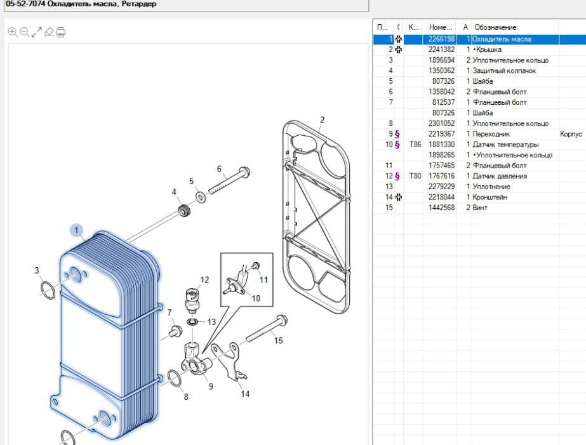Image resolution: width=586 pixels, height=445 pixels.
Task: Click the § symbol on the Переходник row
Action: (398, 134)
